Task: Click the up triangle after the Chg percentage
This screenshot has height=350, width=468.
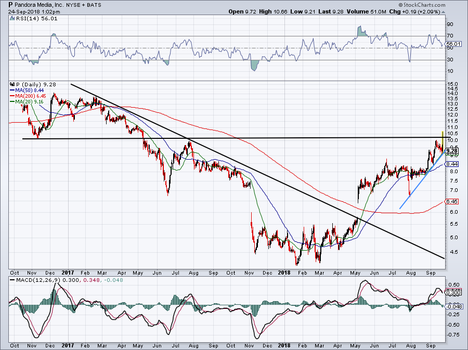Action: point(443,12)
